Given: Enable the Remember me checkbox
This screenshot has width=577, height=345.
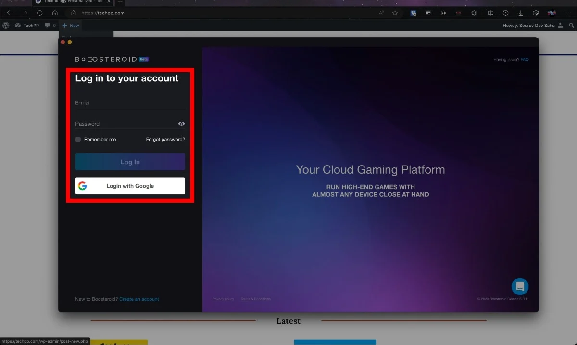Looking at the screenshot, I should point(78,140).
